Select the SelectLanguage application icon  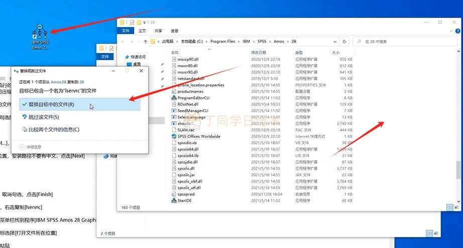(x=174, y=117)
